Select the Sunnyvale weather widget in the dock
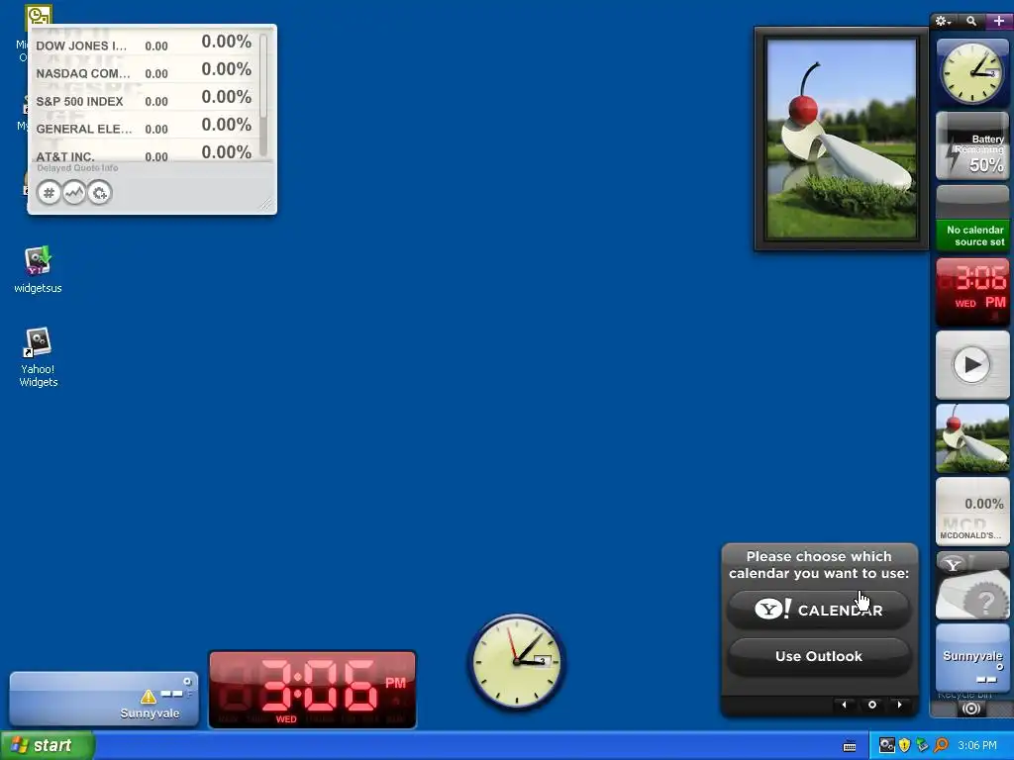 coord(972,657)
